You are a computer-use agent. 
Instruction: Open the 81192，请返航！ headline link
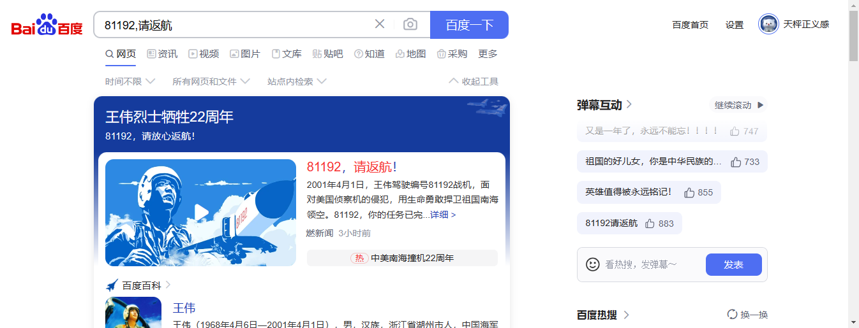pos(352,167)
